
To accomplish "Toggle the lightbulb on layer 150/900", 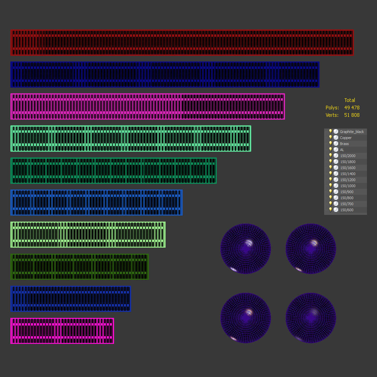I will tap(331, 192).
